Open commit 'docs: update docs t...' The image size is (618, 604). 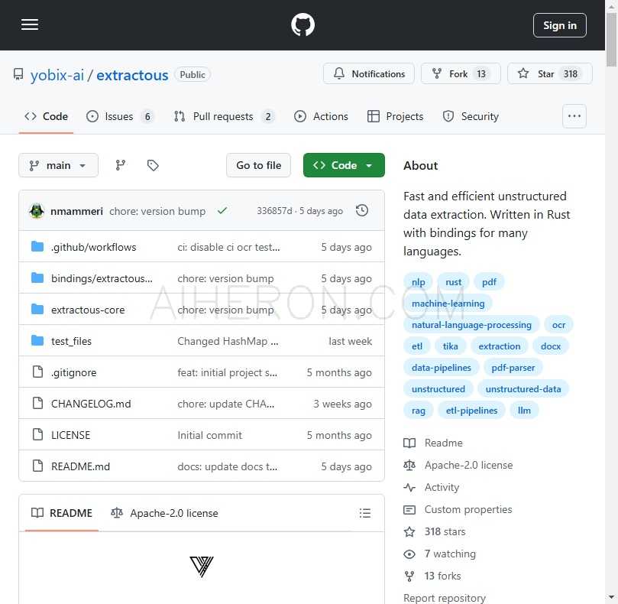point(227,466)
